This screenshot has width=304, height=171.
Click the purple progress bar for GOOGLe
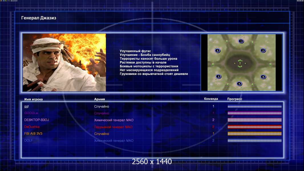click(254, 113)
